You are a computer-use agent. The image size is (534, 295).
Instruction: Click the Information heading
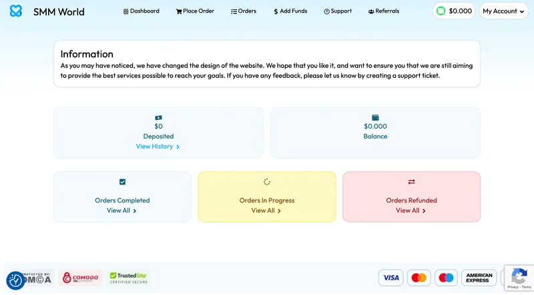87,54
